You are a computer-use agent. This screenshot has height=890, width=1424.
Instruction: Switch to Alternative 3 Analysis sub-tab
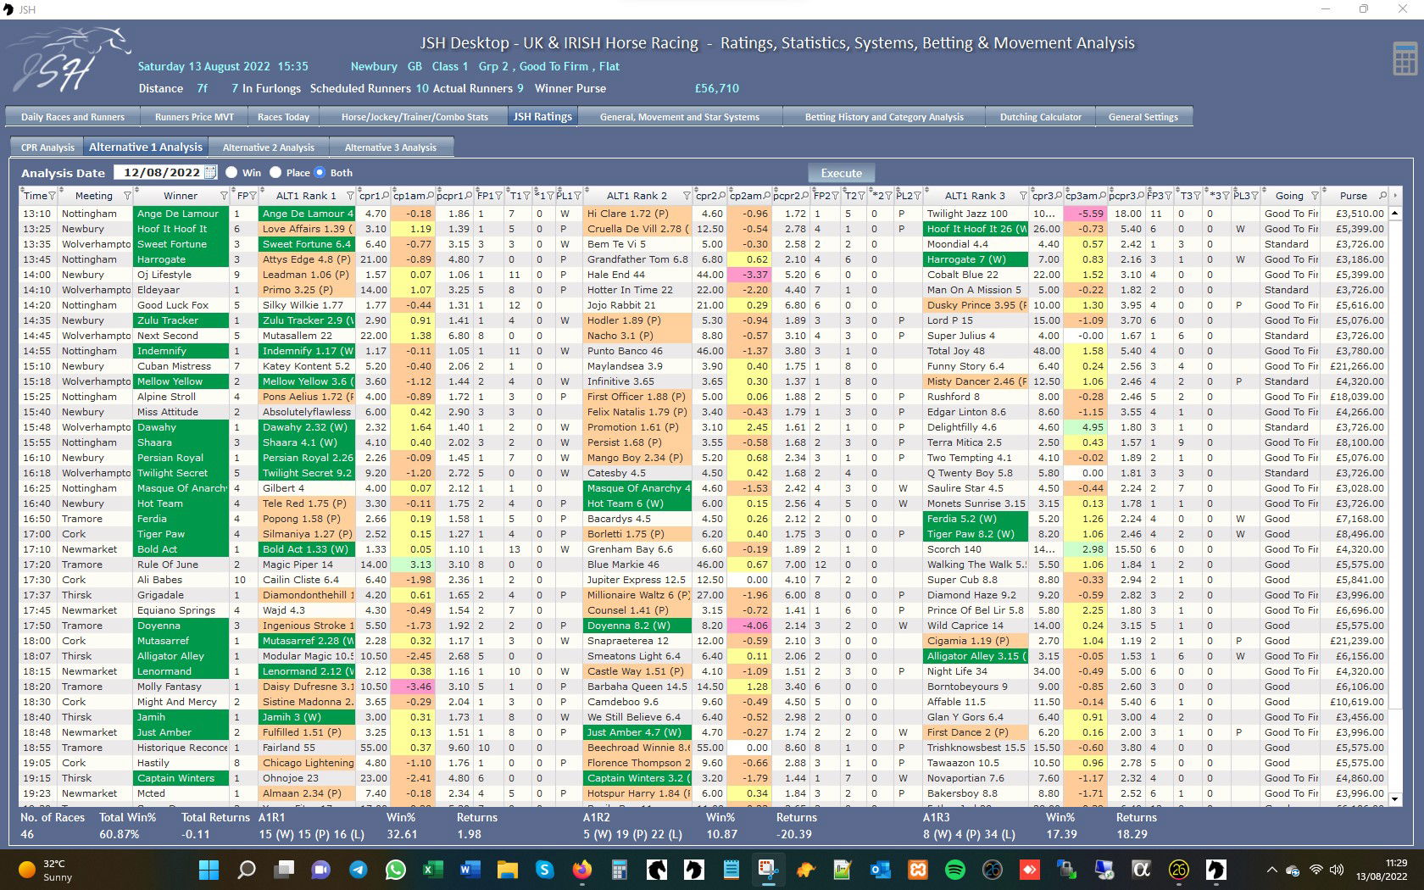(391, 147)
